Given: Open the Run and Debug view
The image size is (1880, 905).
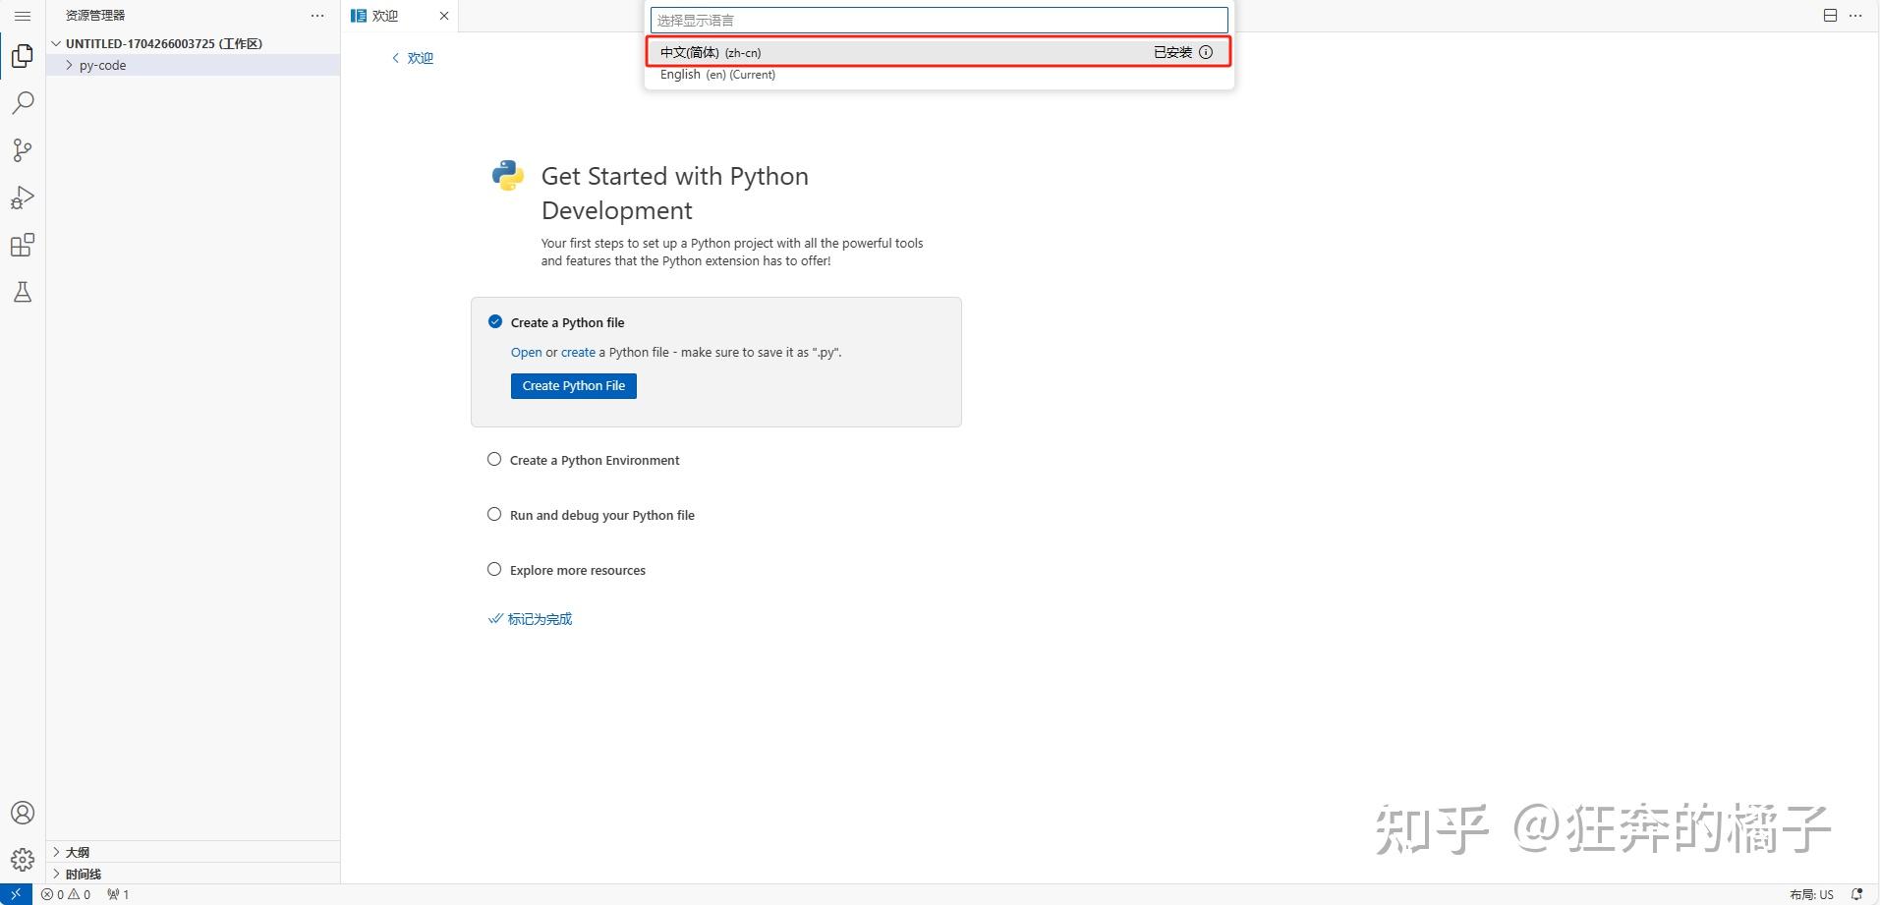Looking at the screenshot, I should point(22,198).
